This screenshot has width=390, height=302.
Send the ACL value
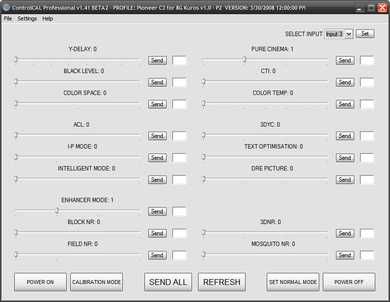point(157,136)
